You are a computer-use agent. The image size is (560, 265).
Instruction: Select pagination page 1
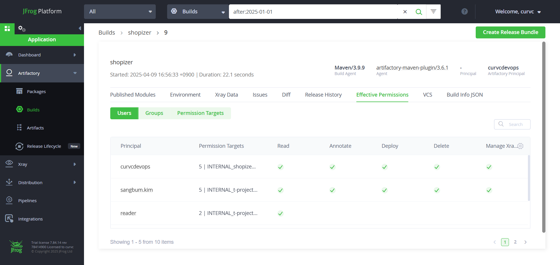click(x=505, y=242)
